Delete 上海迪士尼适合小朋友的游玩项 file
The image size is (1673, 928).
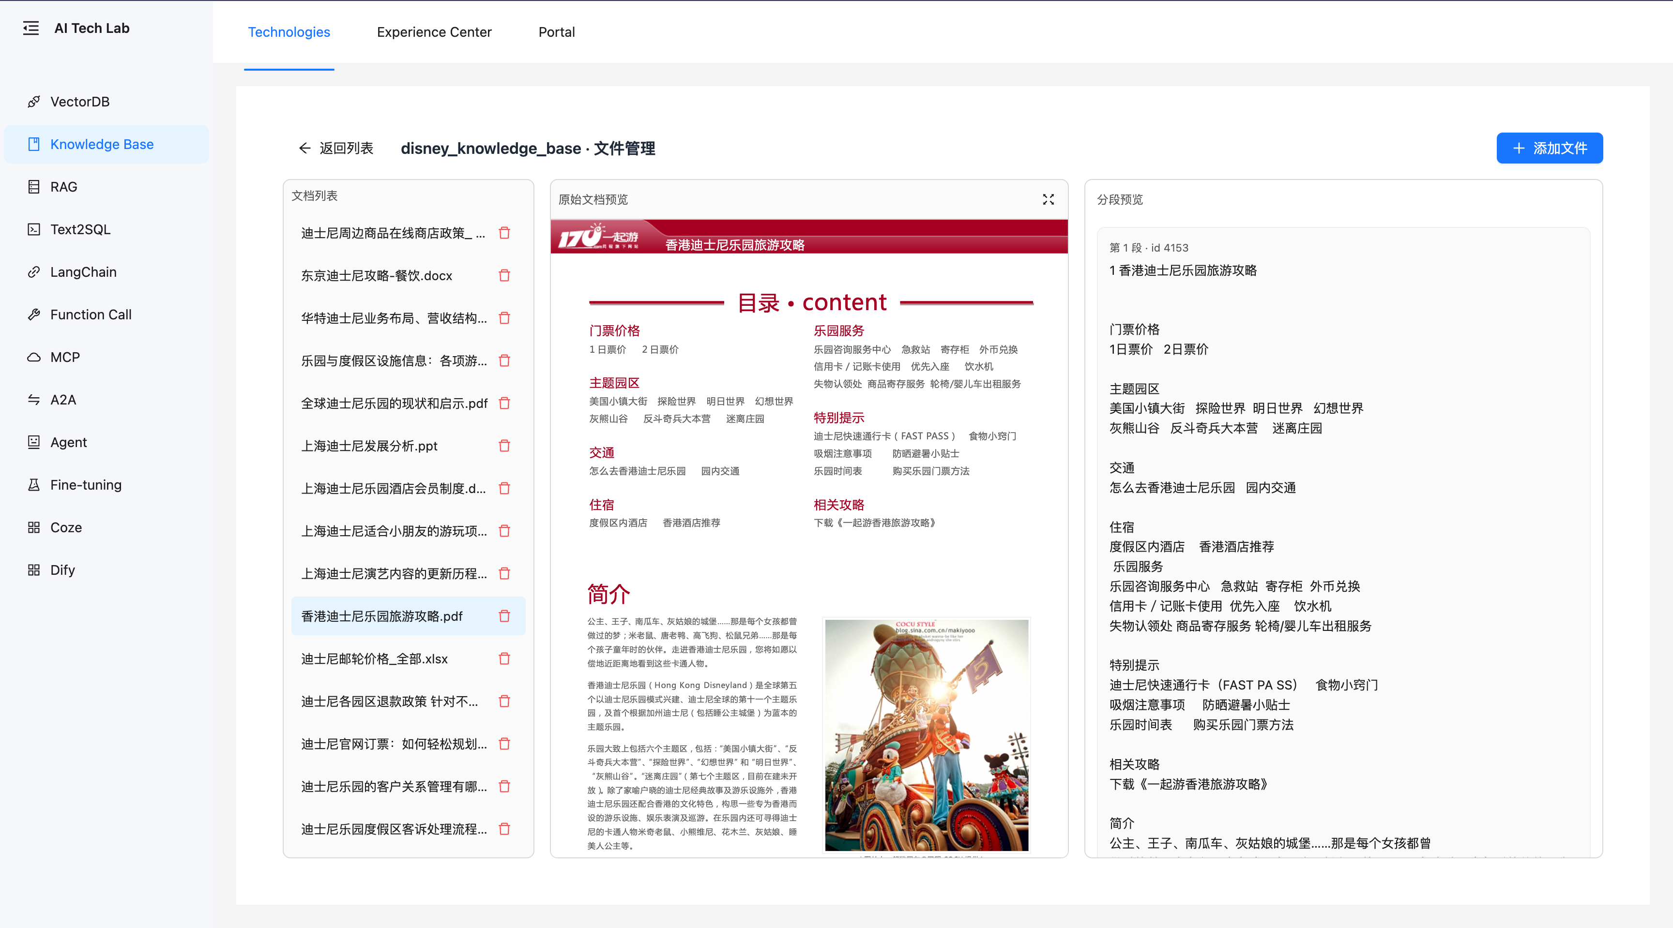coord(504,531)
